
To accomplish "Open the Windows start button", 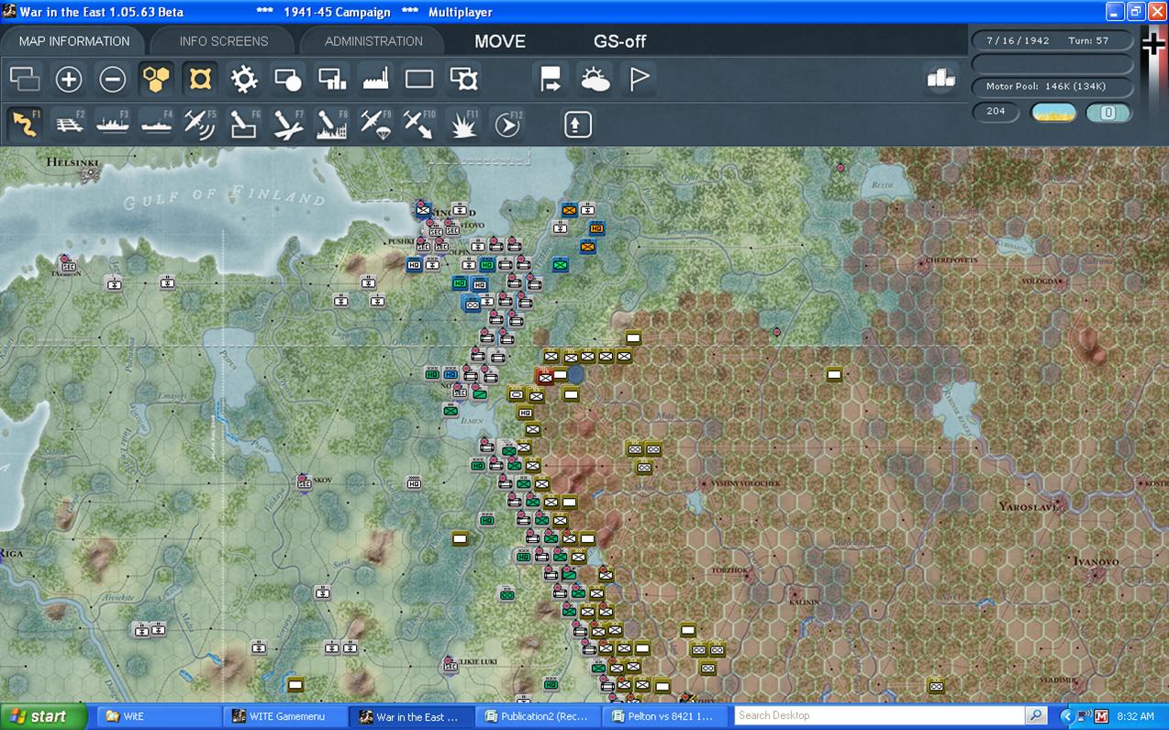I will pos(44,716).
